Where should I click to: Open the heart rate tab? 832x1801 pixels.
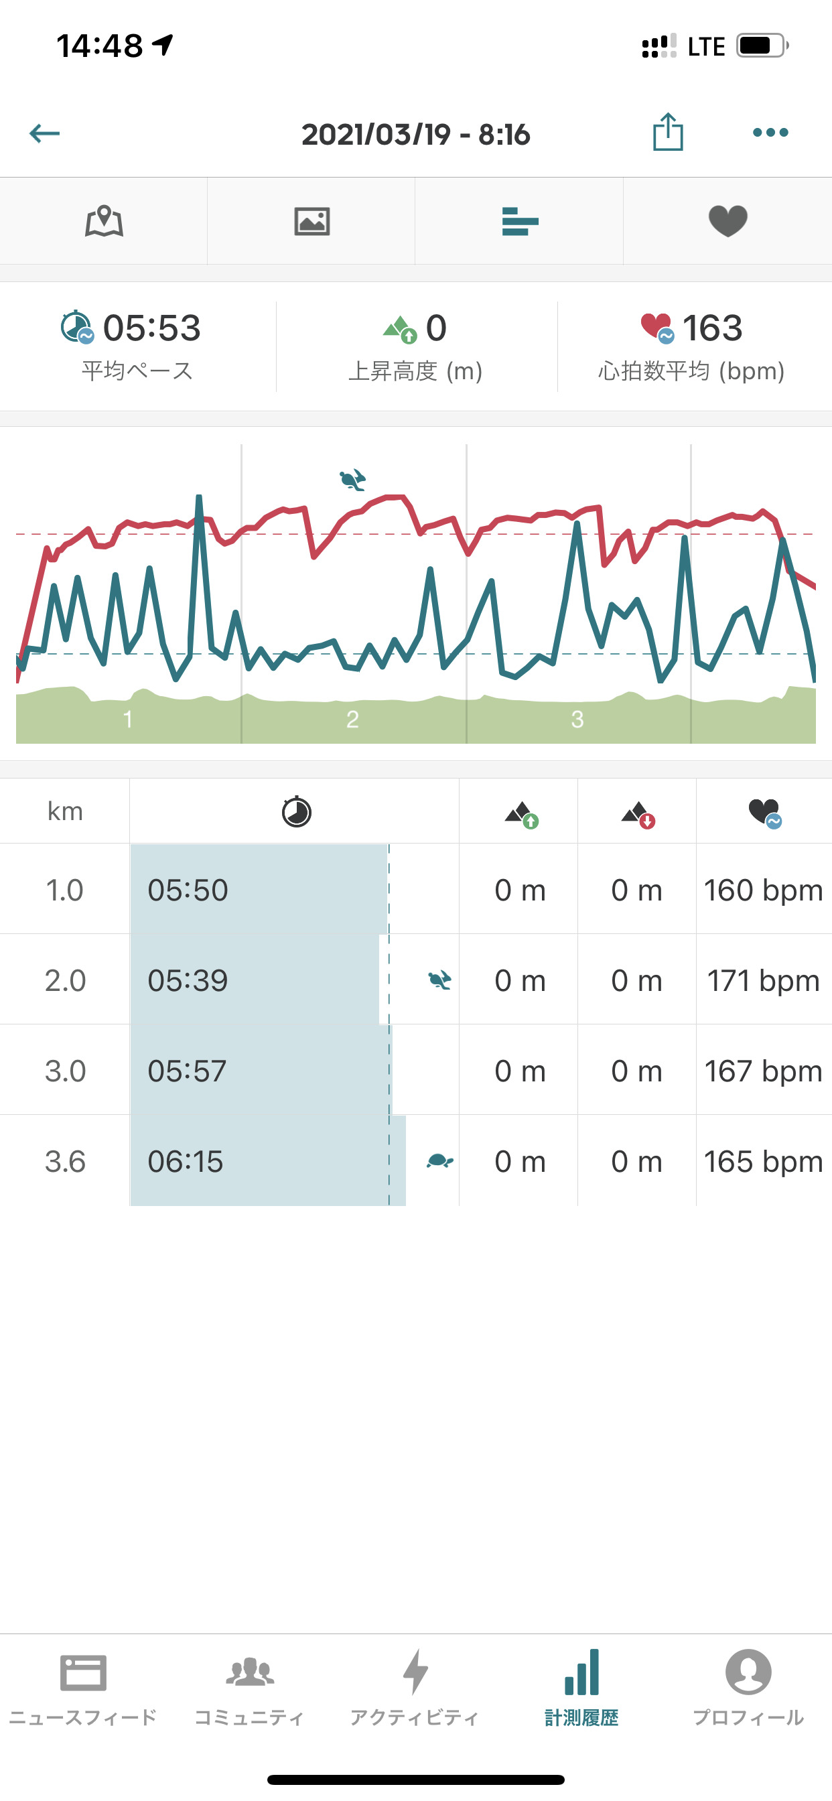(x=727, y=221)
